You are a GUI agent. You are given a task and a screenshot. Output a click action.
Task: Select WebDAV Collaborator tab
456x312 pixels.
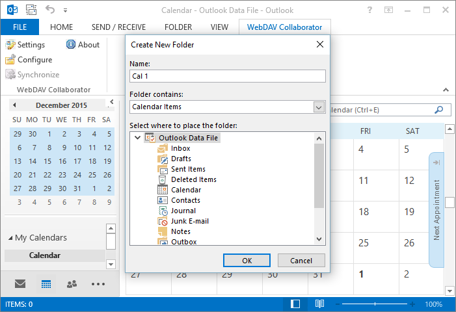pos(284,27)
